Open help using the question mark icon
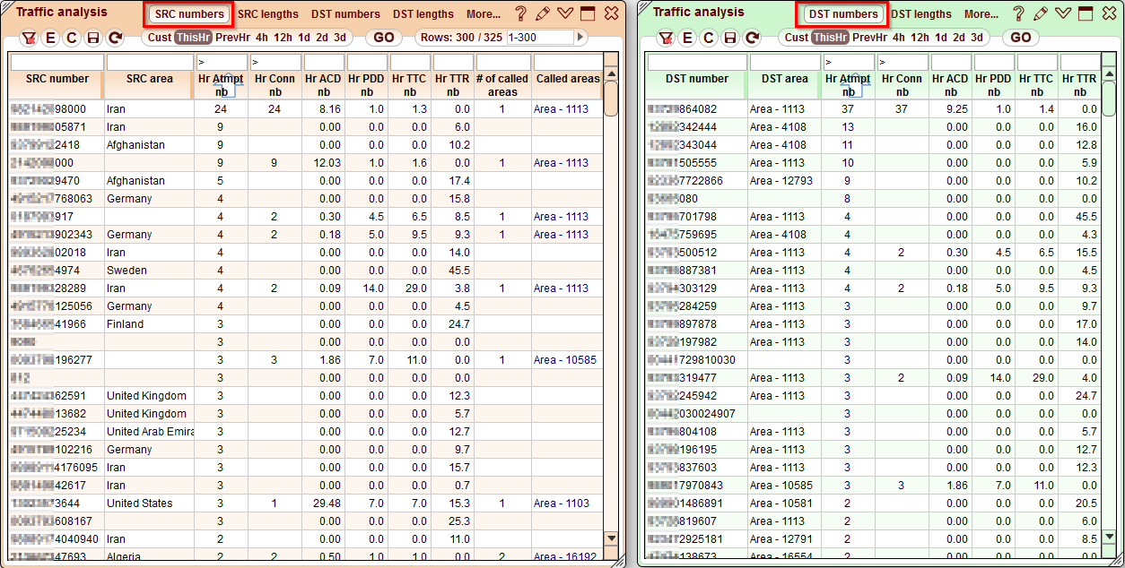 [520, 13]
